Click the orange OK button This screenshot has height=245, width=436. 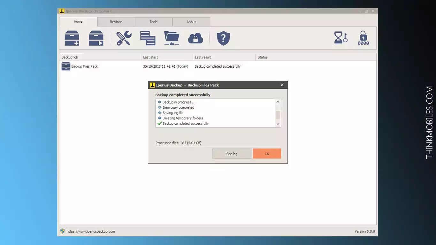(x=267, y=154)
